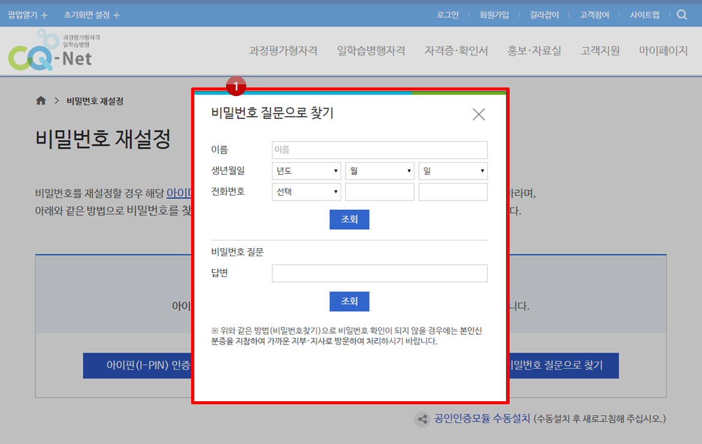702x444 pixels.
Task: Click the middle phone number field
Action: [x=380, y=192]
